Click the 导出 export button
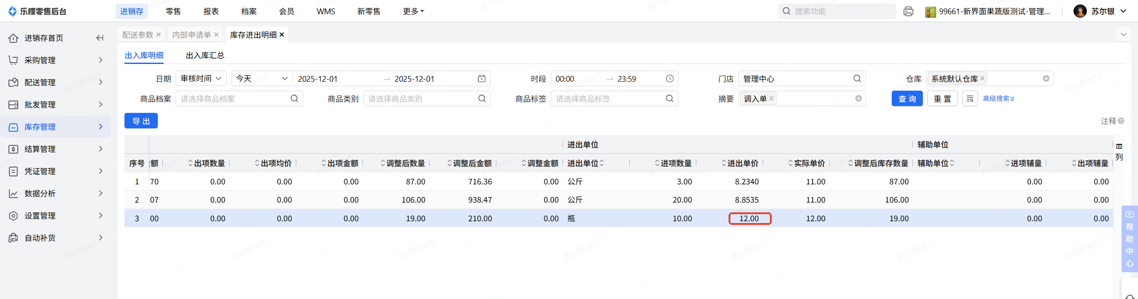The image size is (1138, 299). pos(141,121)
